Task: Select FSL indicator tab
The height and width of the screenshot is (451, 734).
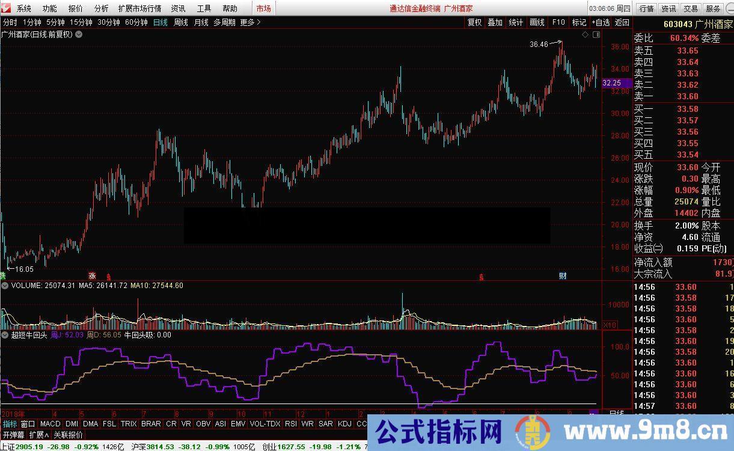Action: [x=109, y=423]
